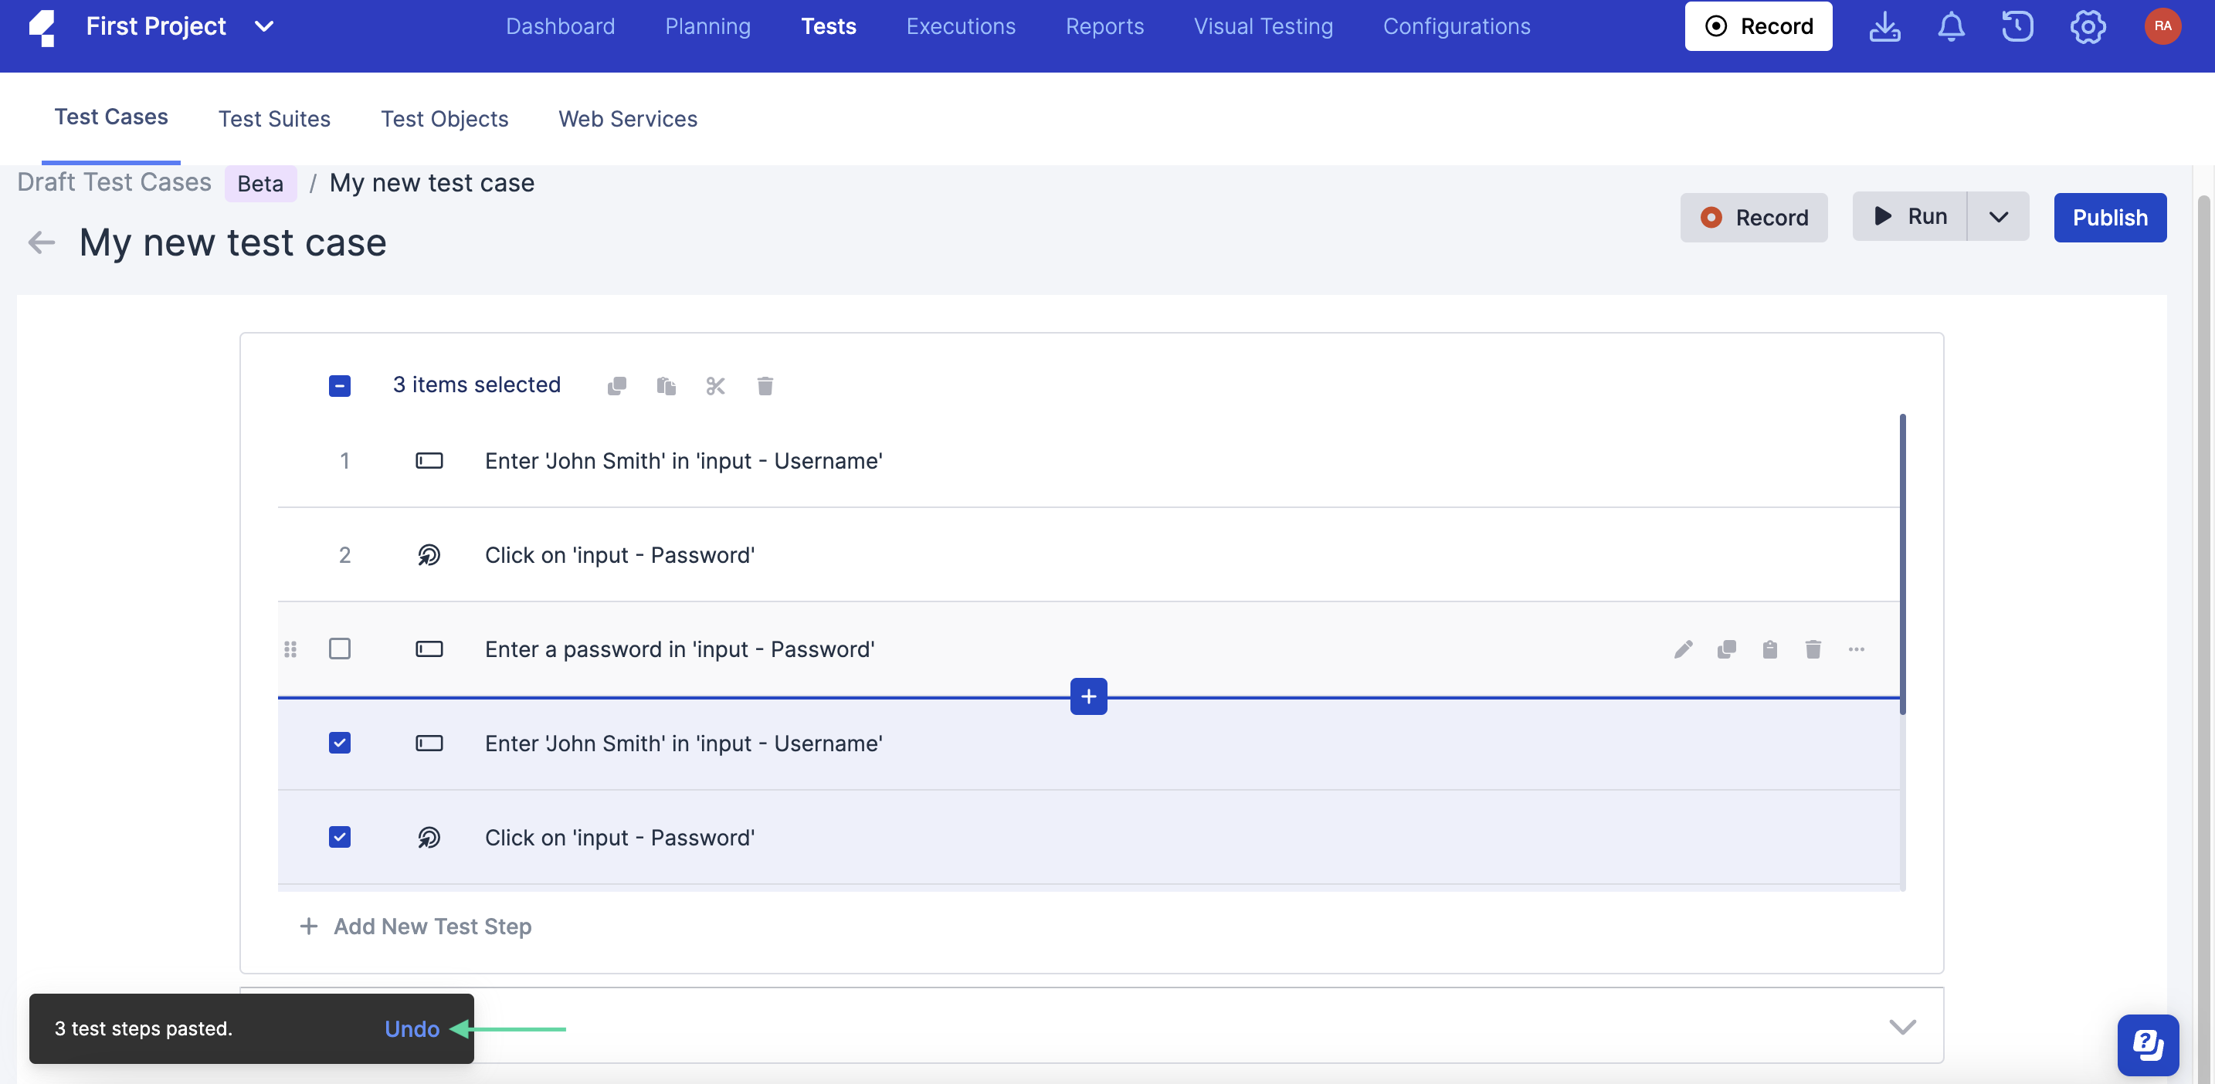
Task: Click the paste icon for selected items
Action: click(665, 384)
